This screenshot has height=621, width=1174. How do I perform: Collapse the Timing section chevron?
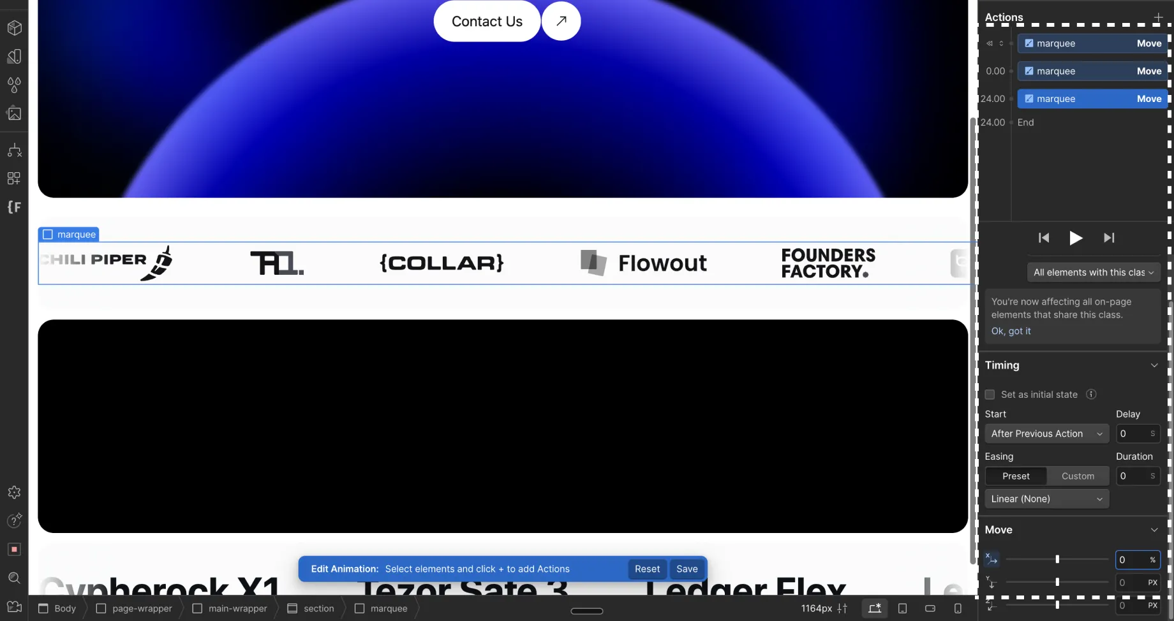pos(1154,365)
